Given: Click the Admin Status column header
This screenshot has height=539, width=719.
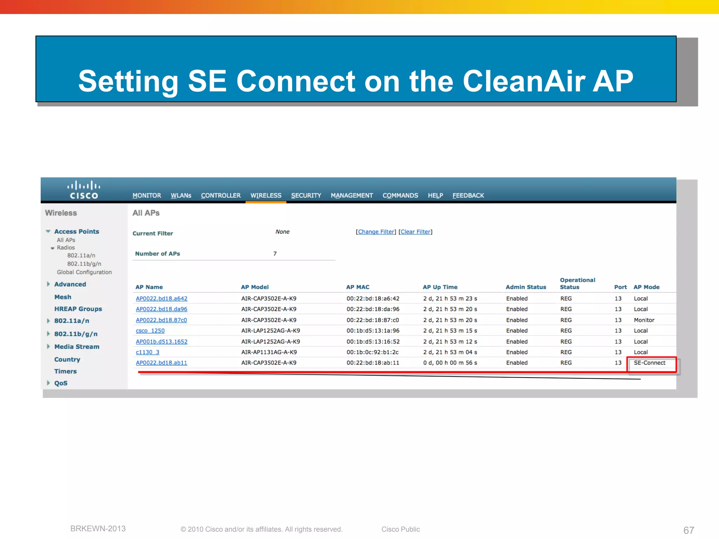Looking at the screenshot, I should tap(526, 287).
